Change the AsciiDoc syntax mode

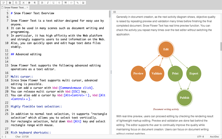click(214, 137)
